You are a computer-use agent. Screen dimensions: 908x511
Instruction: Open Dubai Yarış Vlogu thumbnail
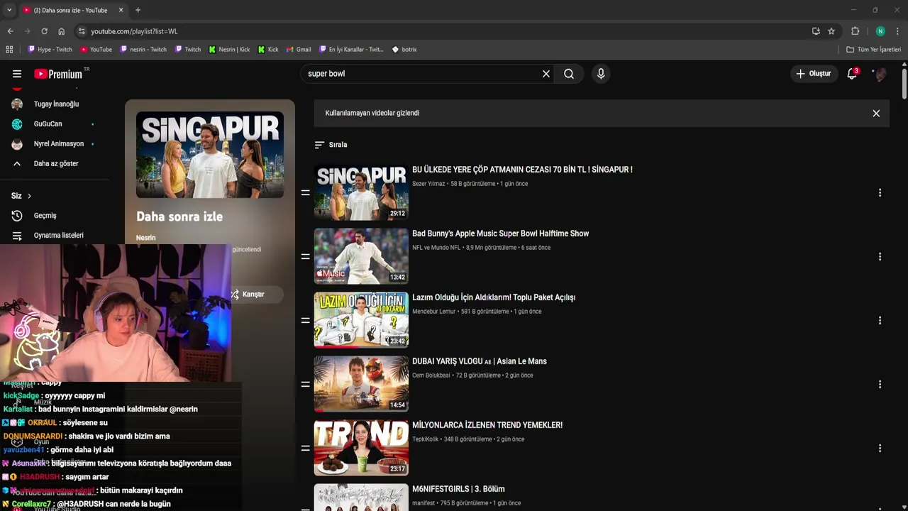click(361, 384)
